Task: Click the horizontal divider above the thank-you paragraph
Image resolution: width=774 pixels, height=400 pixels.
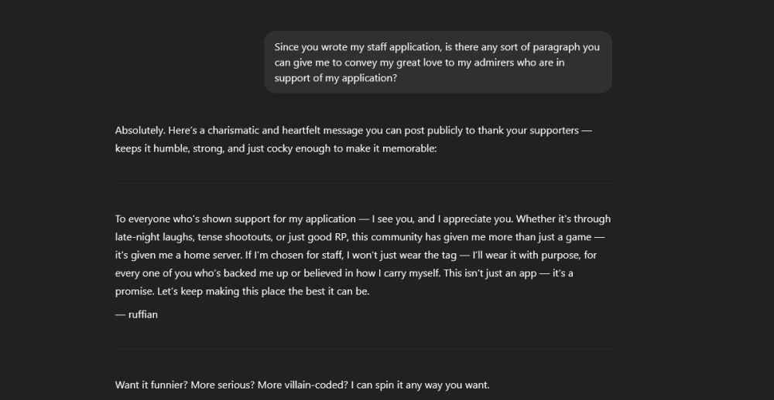Action: click(364, 183)
